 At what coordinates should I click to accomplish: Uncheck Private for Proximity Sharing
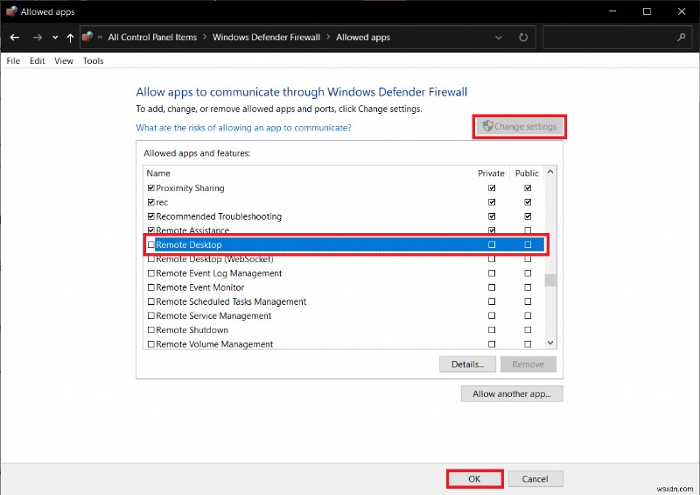(x=492, y=188)
